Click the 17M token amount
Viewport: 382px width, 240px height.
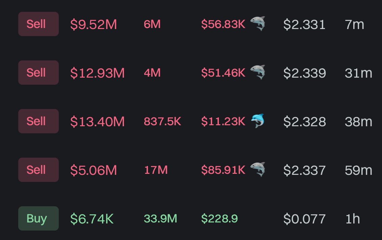(x=156, y=170)
